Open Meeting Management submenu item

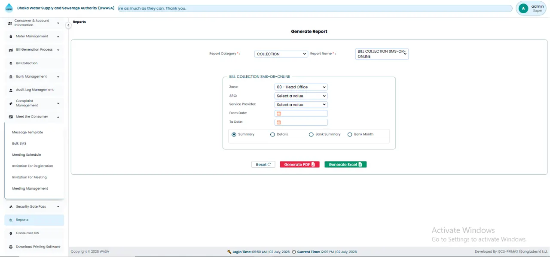tap(30, 188)
